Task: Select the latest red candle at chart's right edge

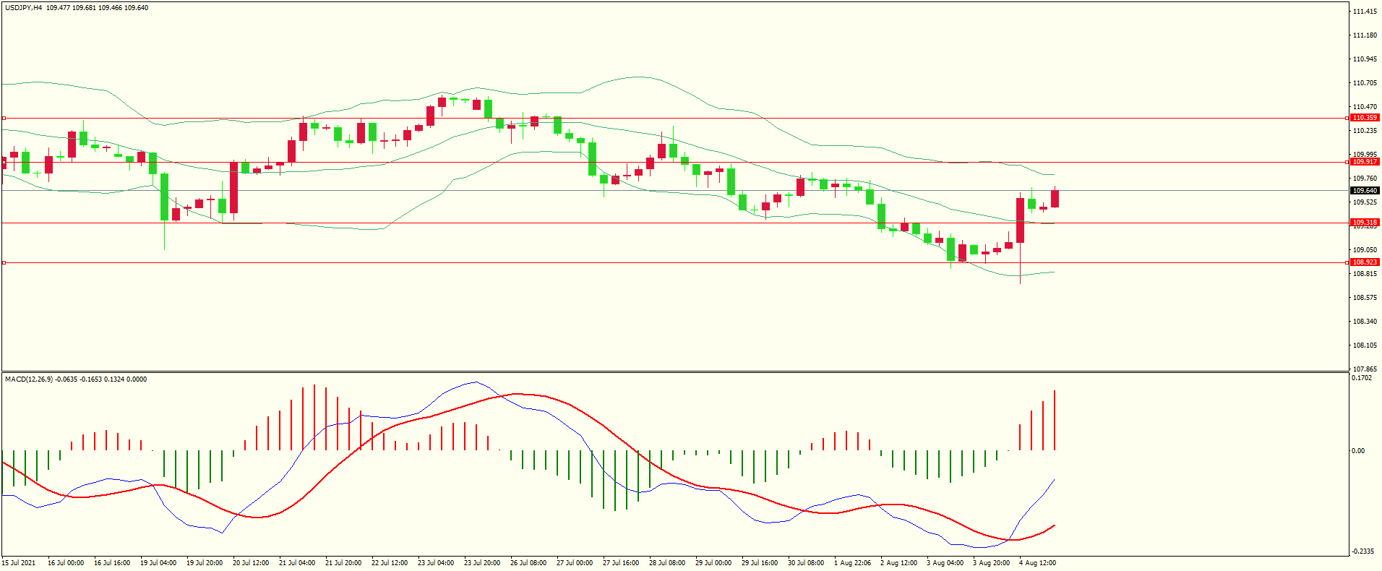Action: click(1055, 199)
